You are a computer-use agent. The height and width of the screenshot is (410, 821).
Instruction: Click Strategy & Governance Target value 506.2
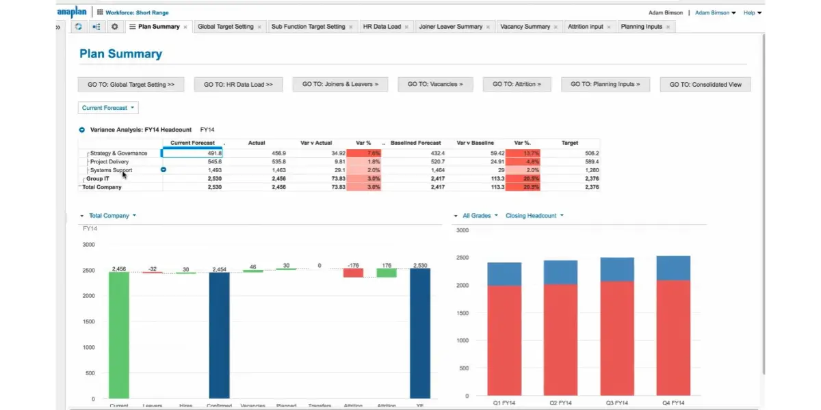590,153
